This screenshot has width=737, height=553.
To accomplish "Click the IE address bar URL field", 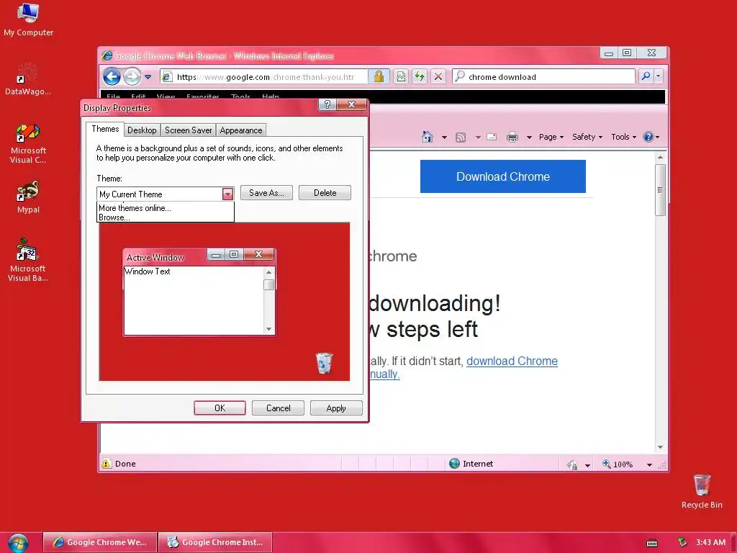I will click(x=264, y=76).
